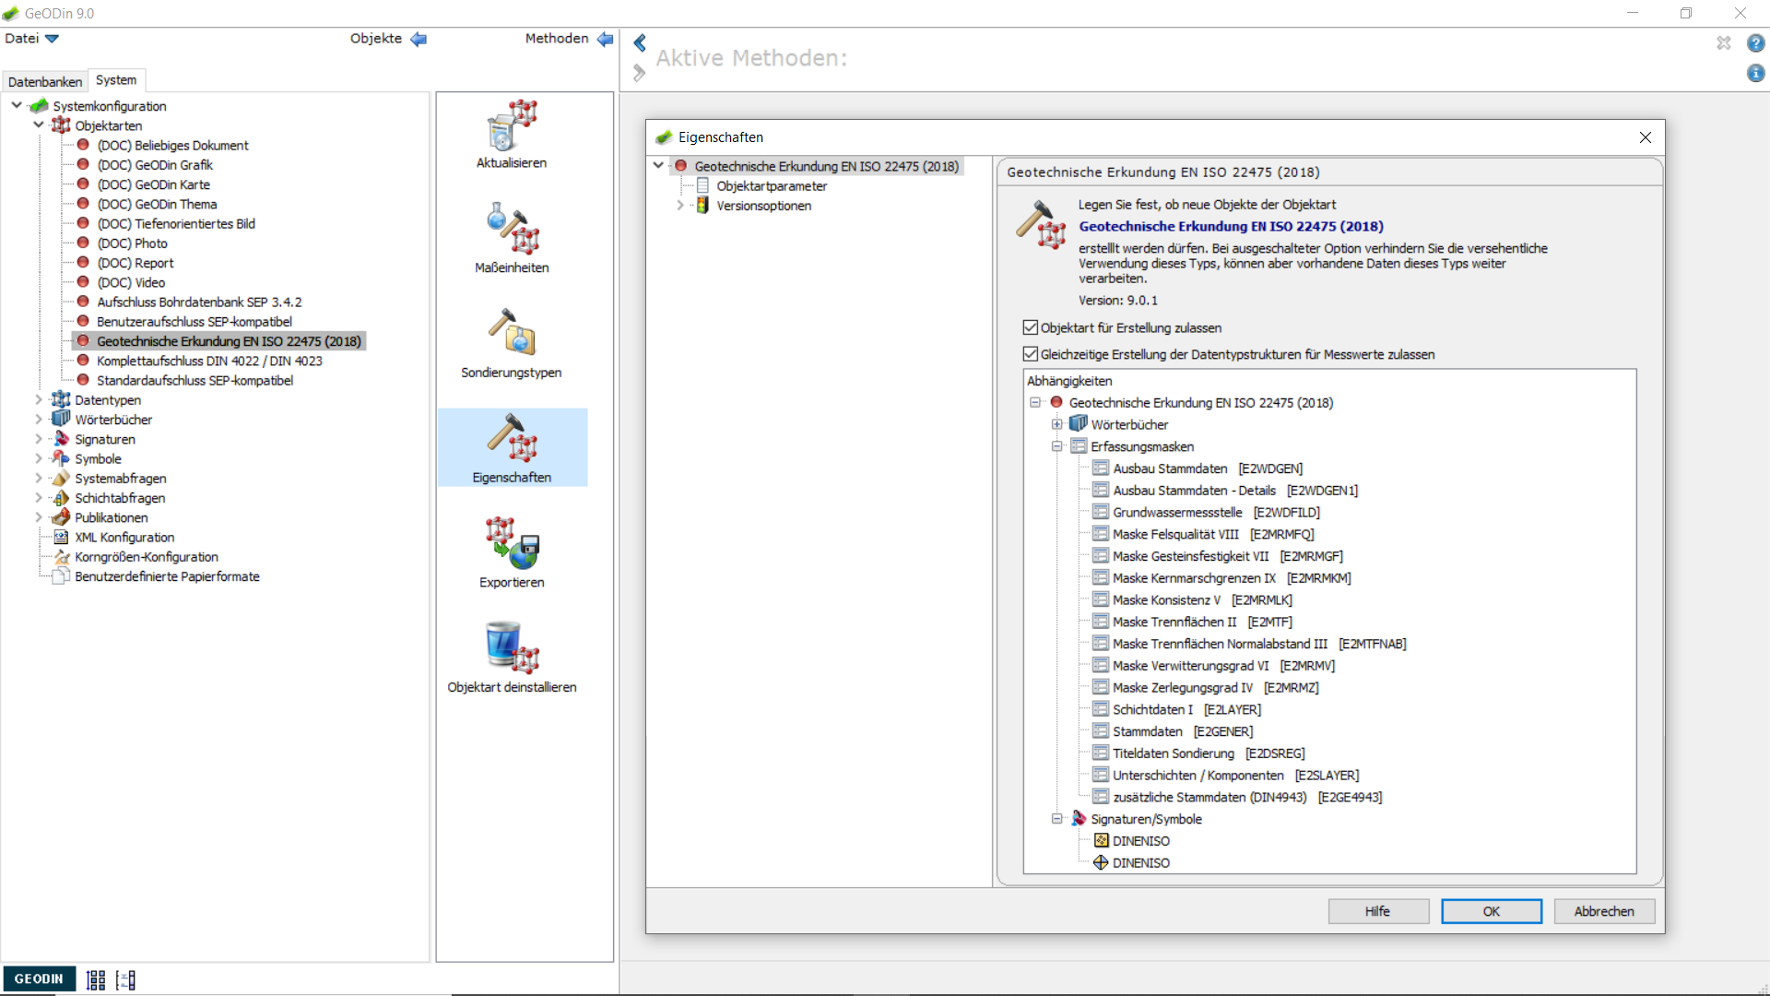Expand the Symbole tree node
Image resolution: width=1770 pixels, height=996 pixels.
pos(39,458)
